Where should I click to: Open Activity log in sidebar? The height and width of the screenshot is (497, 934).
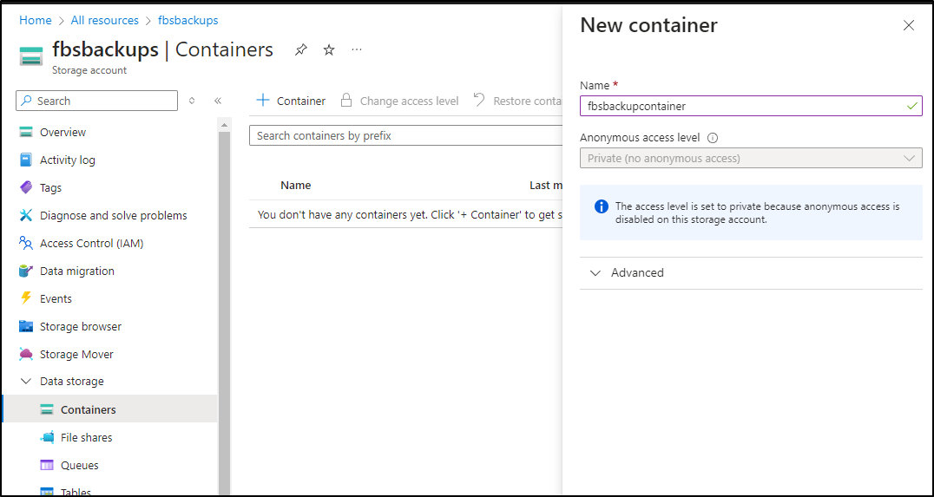tap(68, 160)
